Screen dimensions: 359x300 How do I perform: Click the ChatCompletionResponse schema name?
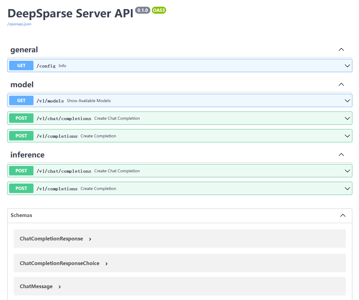51,239
